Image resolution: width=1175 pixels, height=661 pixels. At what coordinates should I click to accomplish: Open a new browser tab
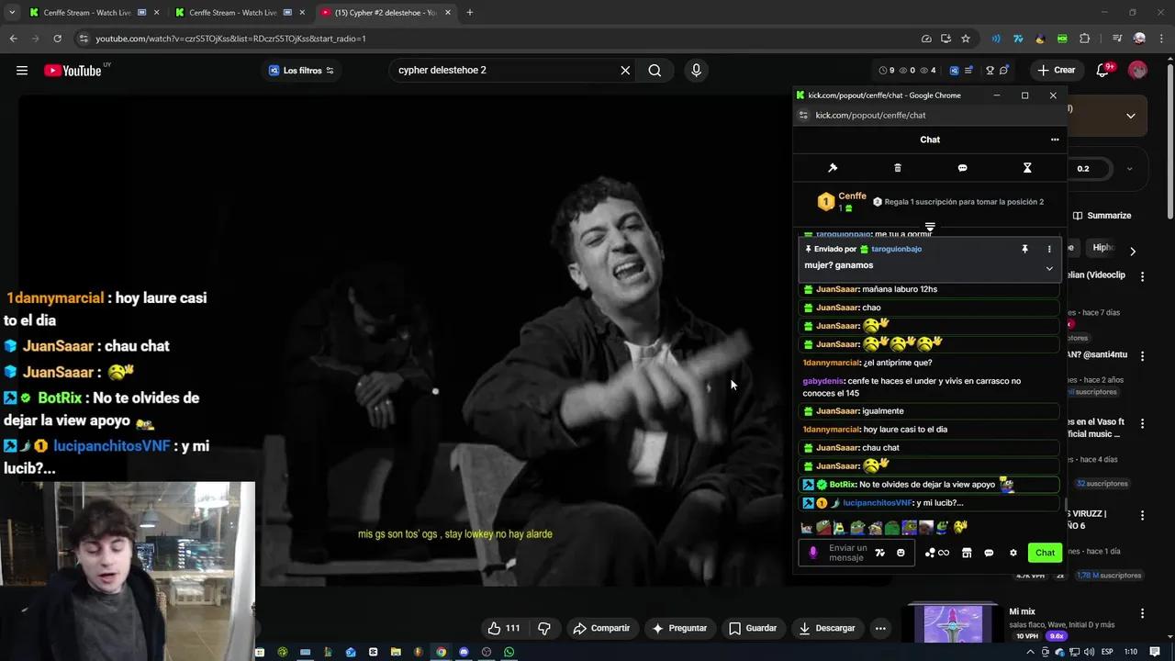coord(470,13)
